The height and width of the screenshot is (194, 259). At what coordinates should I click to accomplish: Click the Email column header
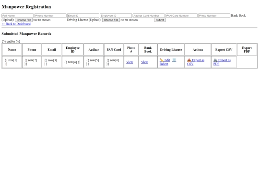[x=52, y=50]
